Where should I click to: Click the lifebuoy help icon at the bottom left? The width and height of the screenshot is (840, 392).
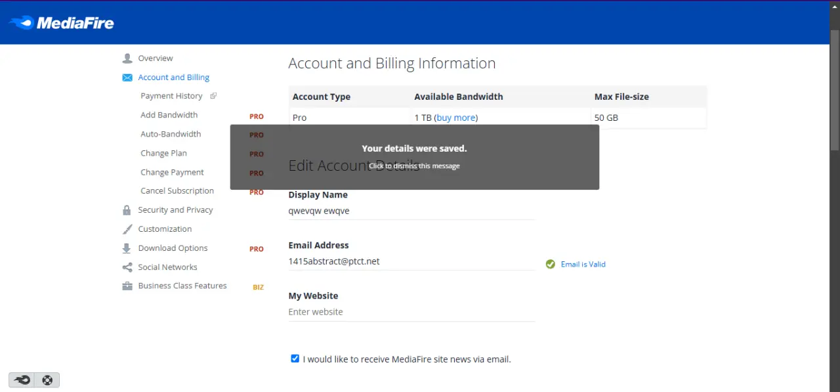pyautogui.click(x=47, y=380)
